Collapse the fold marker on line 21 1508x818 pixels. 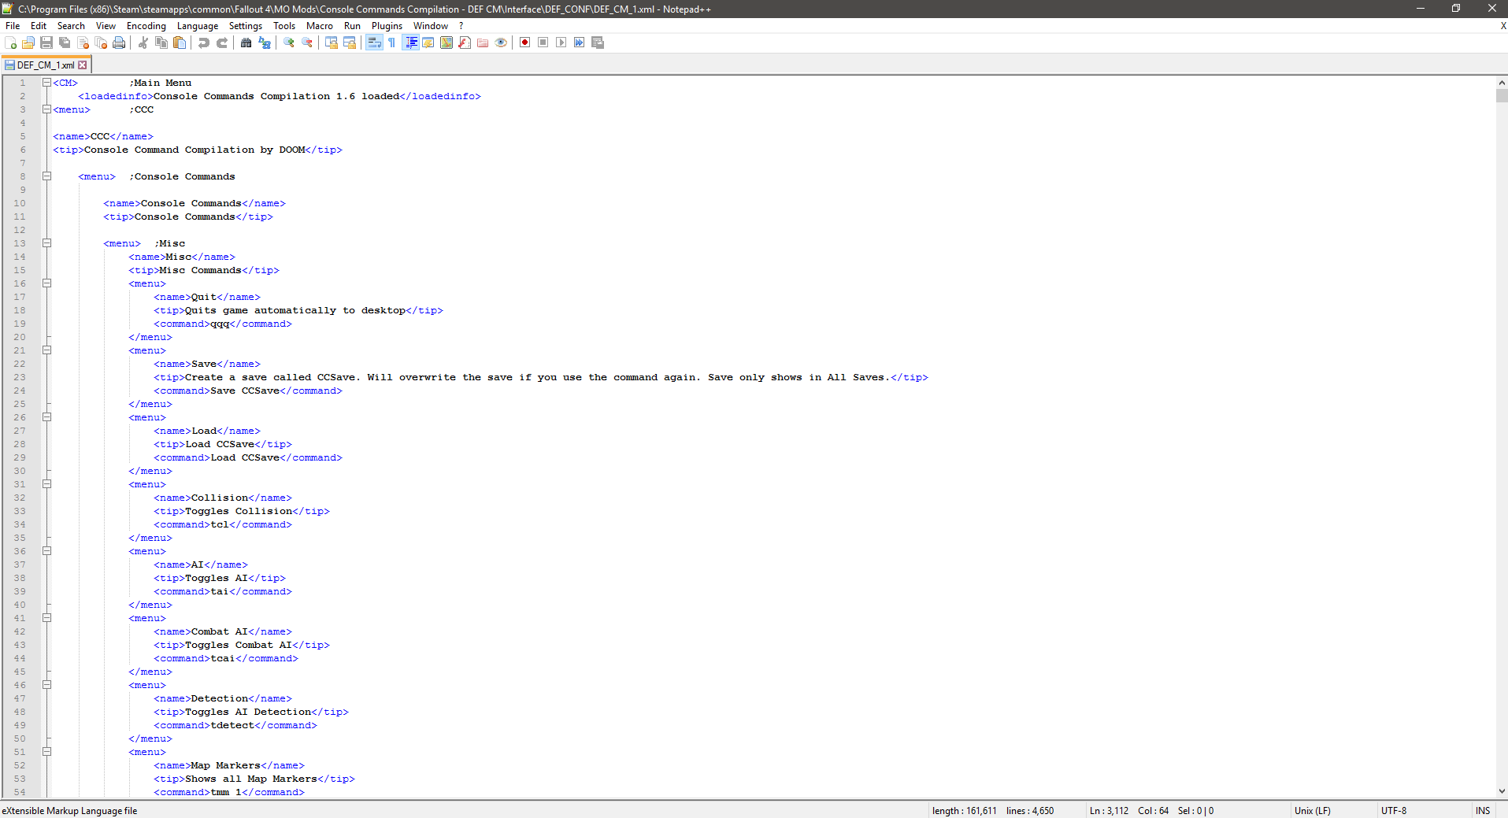tap(46, 350)
